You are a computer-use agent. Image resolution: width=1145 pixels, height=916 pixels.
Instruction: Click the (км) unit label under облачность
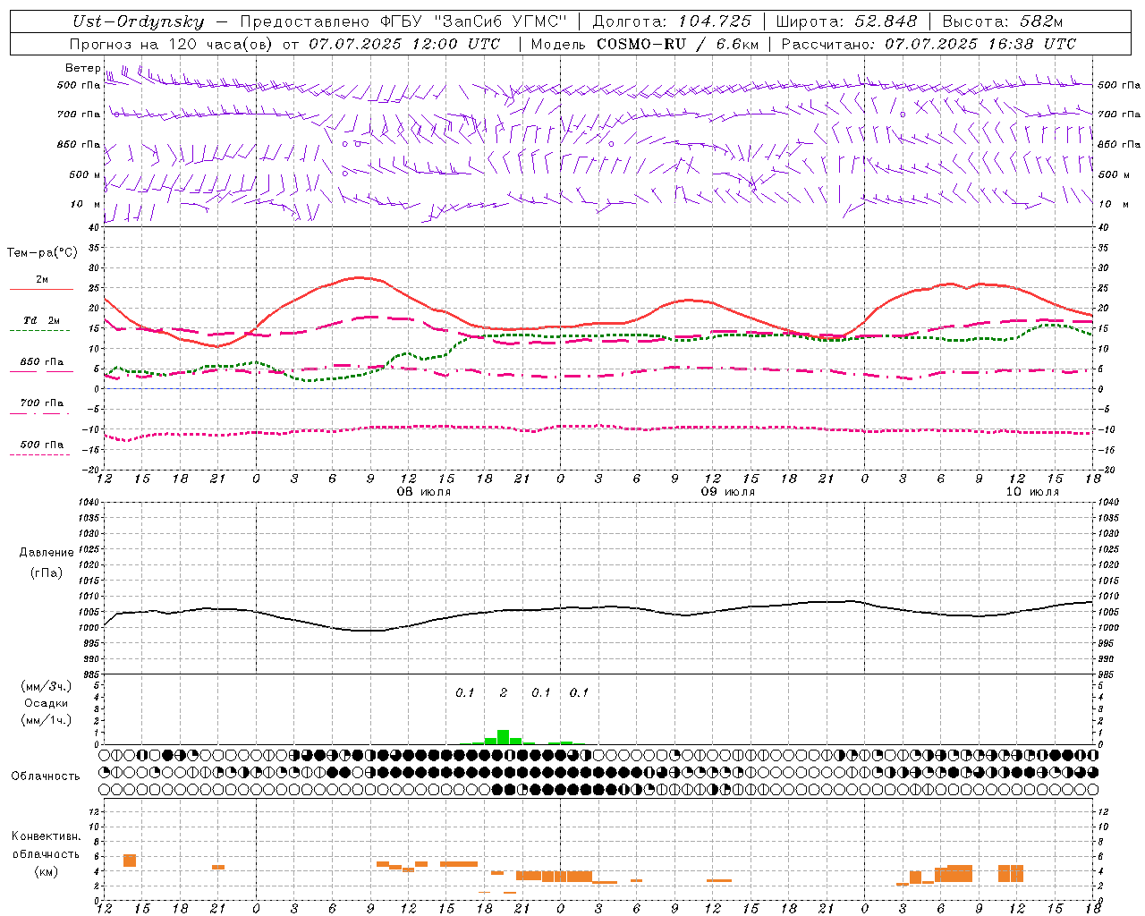point(46,871)
